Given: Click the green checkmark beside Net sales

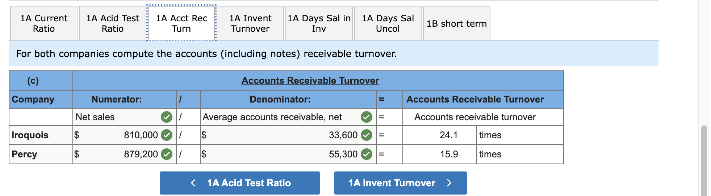Looking at the screenshot, I should click(x=167, y=117).
